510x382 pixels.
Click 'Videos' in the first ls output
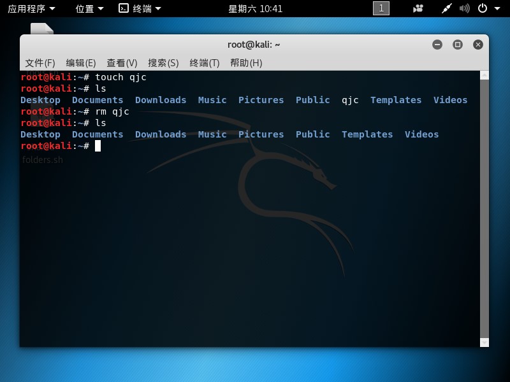click(x=450, y=100)
